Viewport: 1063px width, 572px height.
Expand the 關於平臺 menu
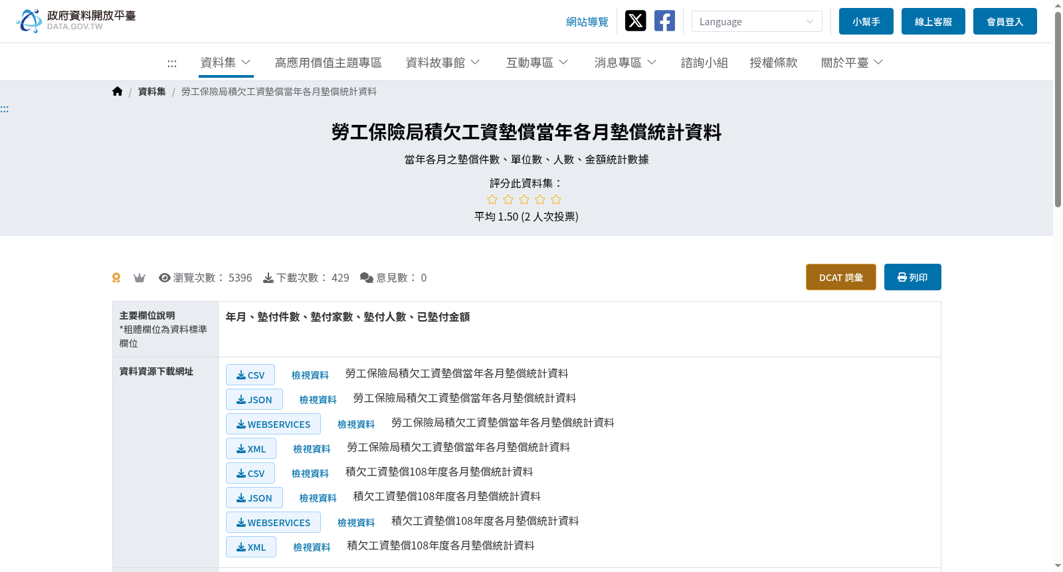(852, 62)
